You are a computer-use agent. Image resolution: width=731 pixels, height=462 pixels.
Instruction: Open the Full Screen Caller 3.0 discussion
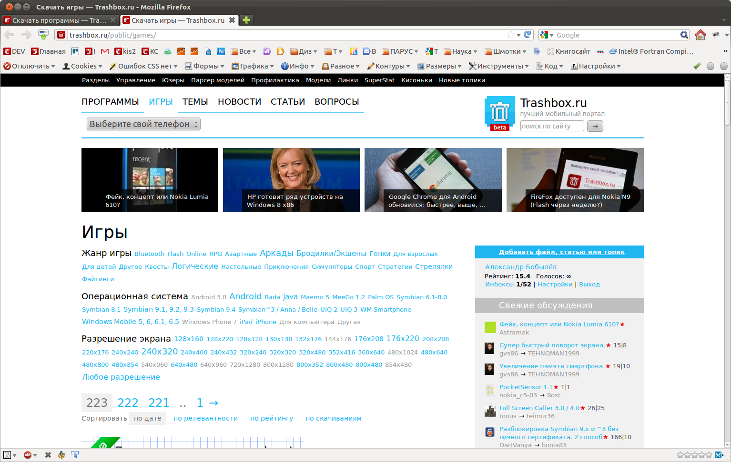coord(539,408)
